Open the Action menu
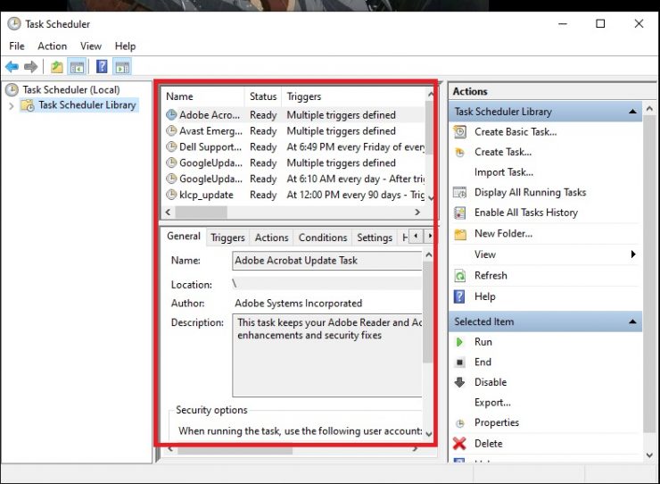Viewport: 660px width, 484px height. point(53,46)
